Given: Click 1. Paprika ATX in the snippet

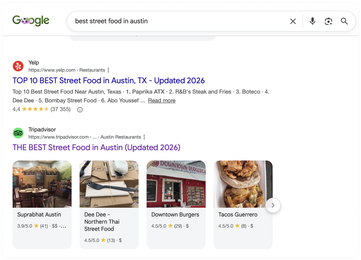Looking at the screenshot, I should [x=145, y=92].
